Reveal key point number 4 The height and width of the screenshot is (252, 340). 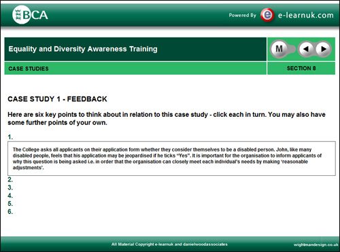tap(10, 196)
